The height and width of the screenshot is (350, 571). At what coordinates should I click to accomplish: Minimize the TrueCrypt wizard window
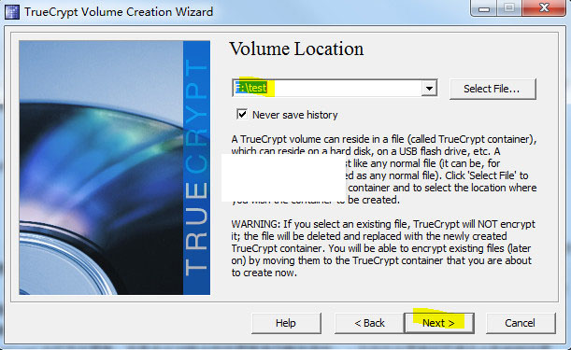point(483,7)
